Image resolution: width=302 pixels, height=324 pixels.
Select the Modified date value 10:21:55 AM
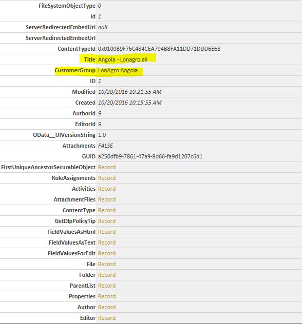(x=130, y=92)
